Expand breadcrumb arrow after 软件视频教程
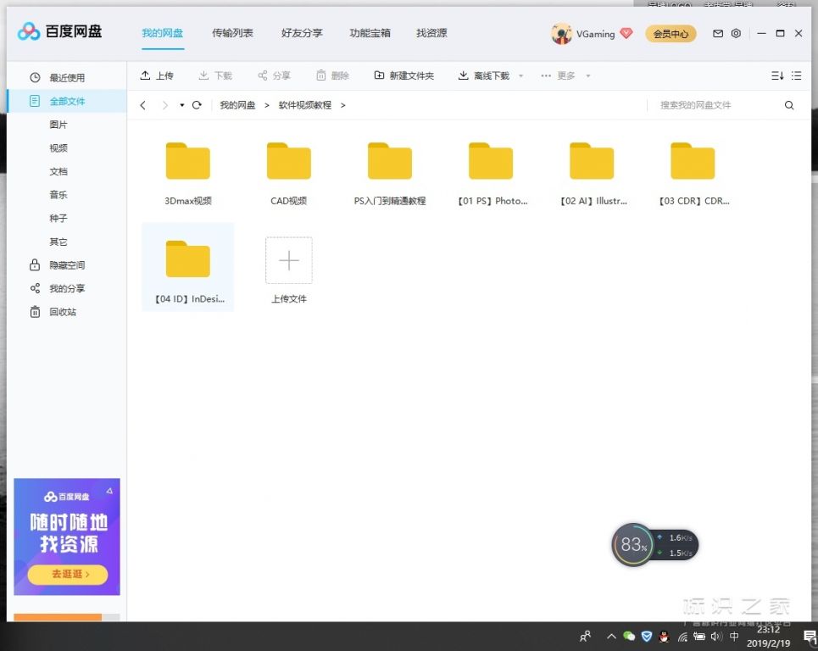The image size is (818, 651). pos(342,105)
